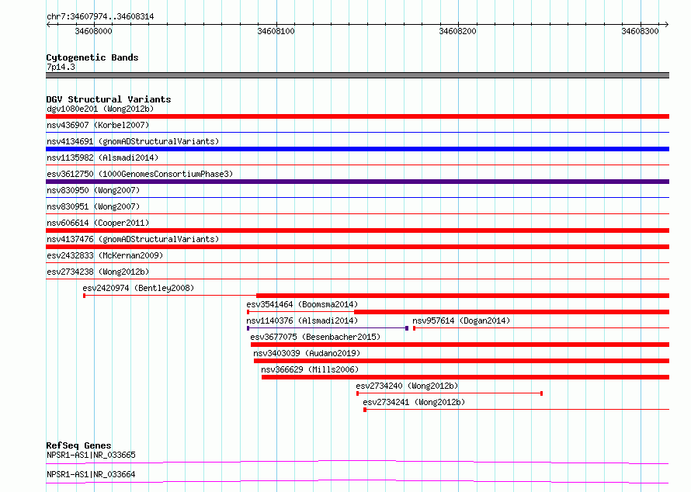
Task: Click right end marker of esv2734240
Action: 541,393
